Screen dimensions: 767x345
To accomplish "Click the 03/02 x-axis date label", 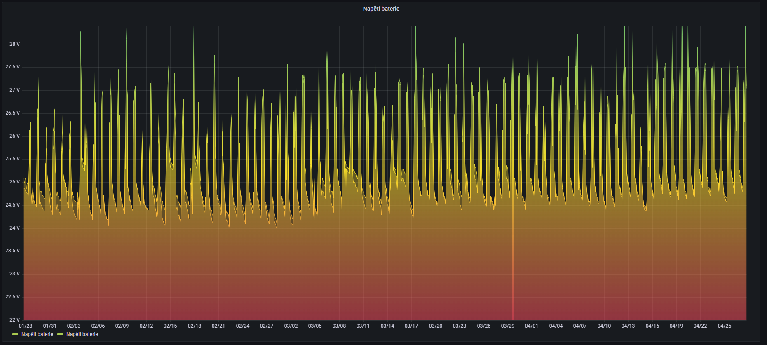I will point(291,326).
